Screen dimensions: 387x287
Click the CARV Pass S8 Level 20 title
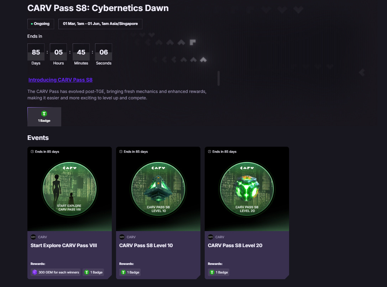pos(235,246)
